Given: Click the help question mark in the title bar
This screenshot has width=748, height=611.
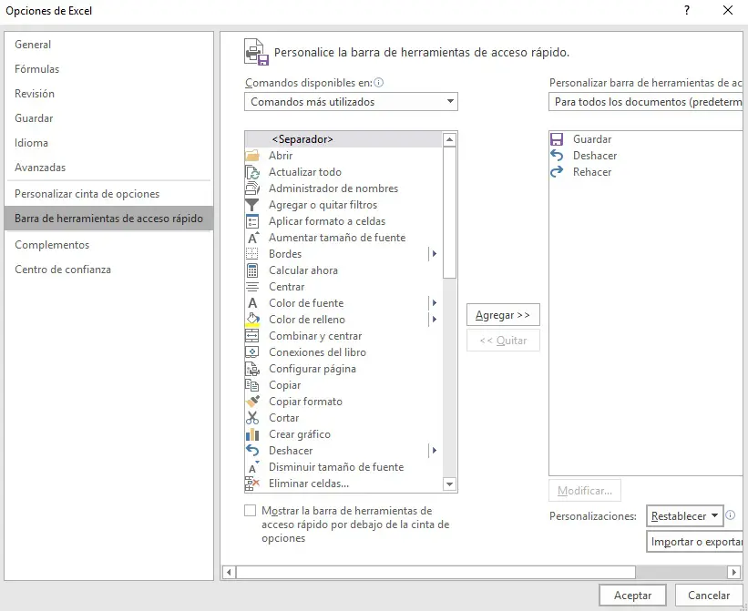Looking at the screenshot, I should 686,10.
